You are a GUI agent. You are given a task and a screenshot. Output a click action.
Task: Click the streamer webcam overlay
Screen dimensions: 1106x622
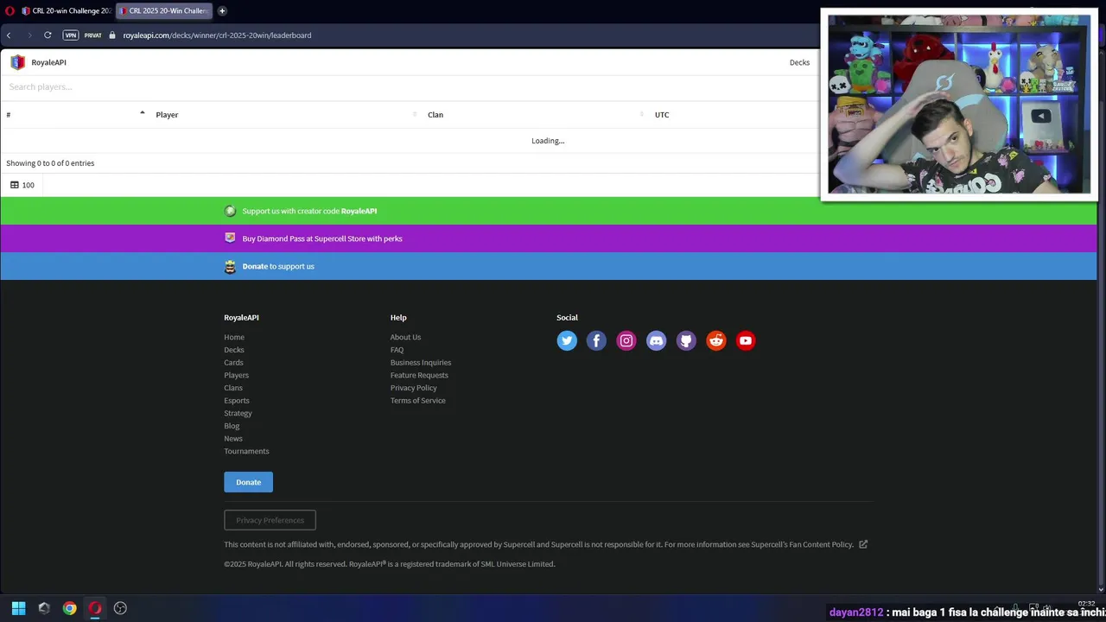pos(959,105)
